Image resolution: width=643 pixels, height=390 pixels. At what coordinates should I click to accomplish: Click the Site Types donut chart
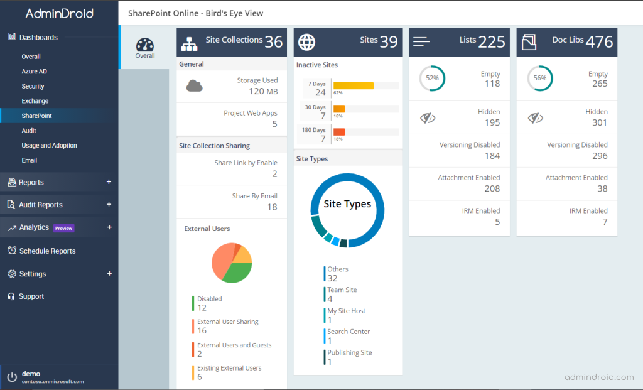[x=347, y=210]
